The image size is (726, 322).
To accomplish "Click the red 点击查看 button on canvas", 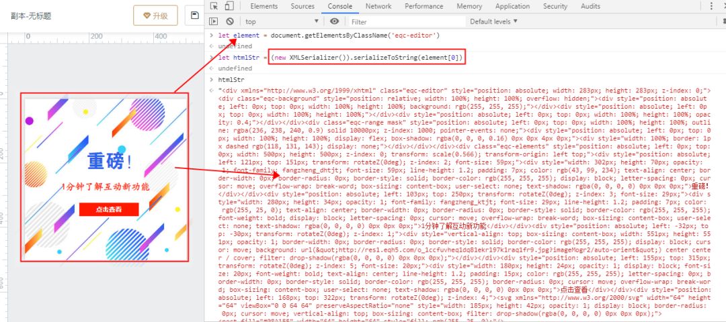I will tap(109, 209).
